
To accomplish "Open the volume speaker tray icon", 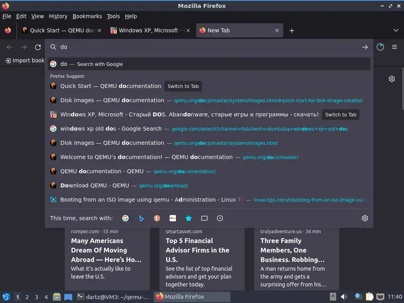I will coord(344,297).
